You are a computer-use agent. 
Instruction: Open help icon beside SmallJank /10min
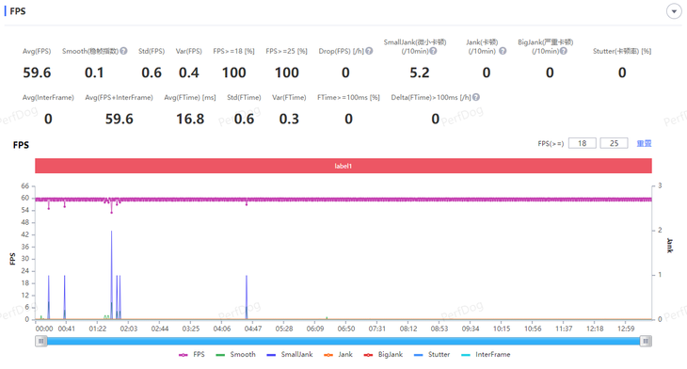pyautogui.click(x=433, y=51)
